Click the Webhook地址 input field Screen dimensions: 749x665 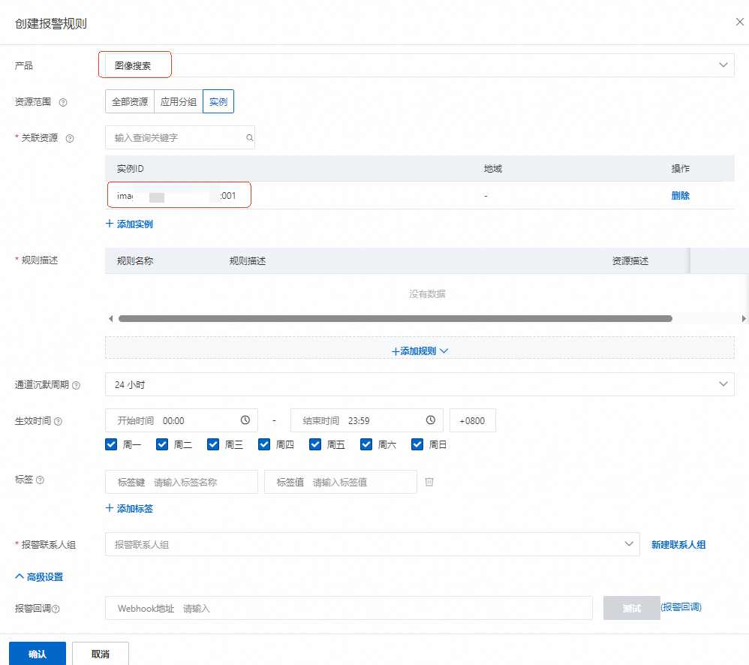pos(349,608)
